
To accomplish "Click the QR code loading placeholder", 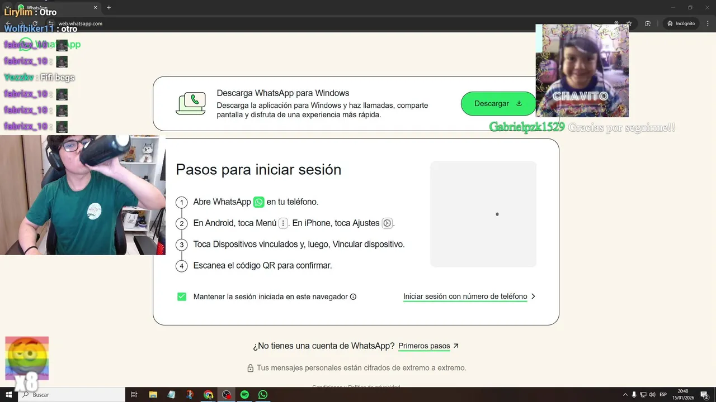I will (483, 214).
